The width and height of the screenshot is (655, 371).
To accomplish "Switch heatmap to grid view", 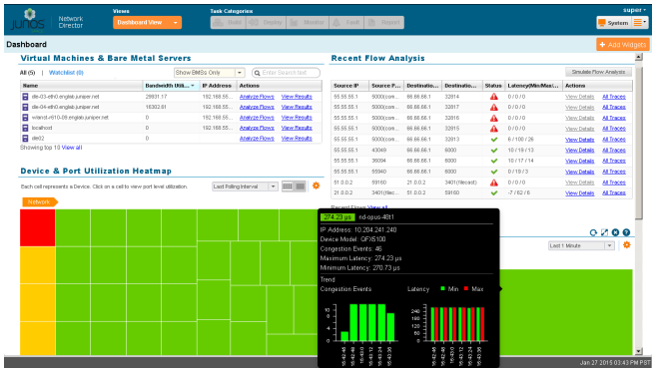I will (x=288, y=186).
